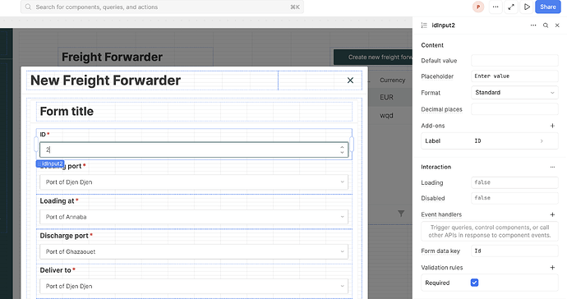Click the fullscreen expand arrows icon
The image size is (567, 299).
point(511,7)
